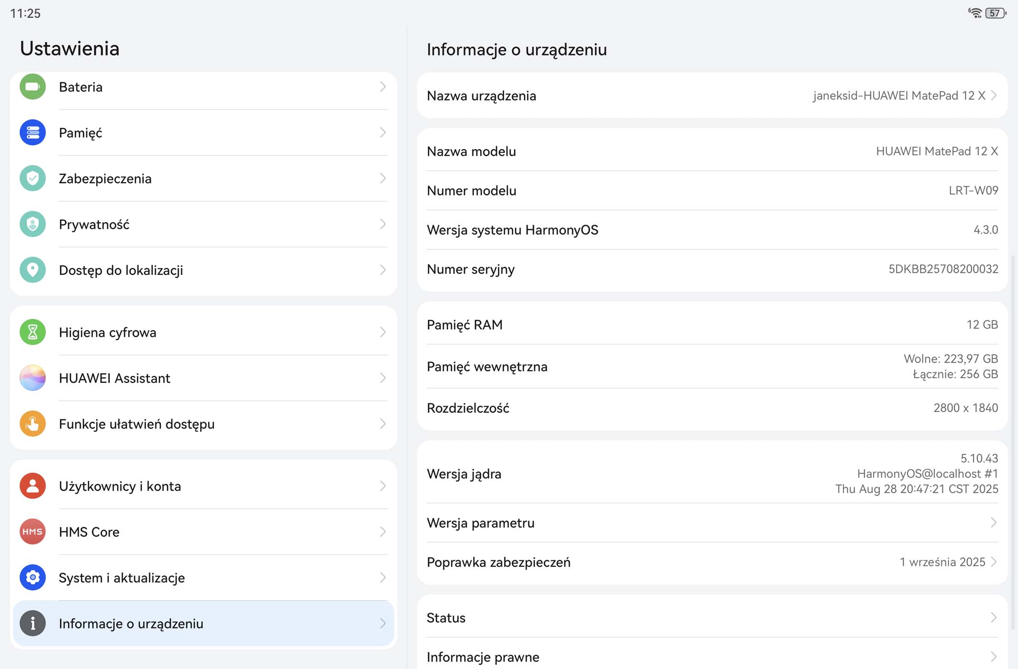1018x669 pixels.
Task: Expand the Poprawka zabezpieczeń chevron
Action: point(994,562)
